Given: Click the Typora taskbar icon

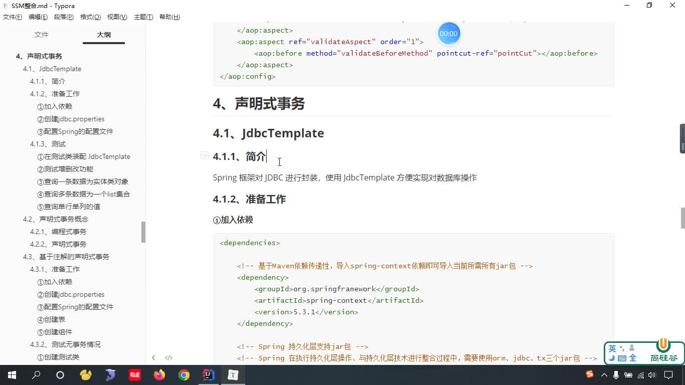Looking at the screenshot, I should pyautogui.click(x=233, y=374).
